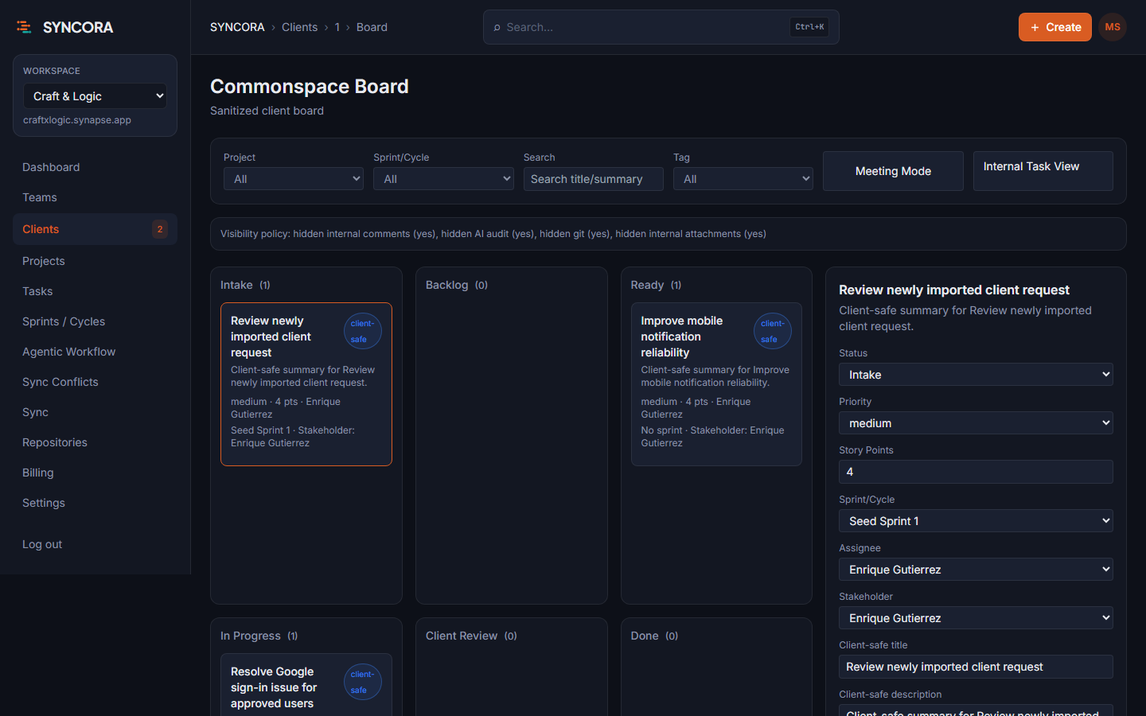The width and height of the screenshot is (1146, 716).
Task: Click the Commonspace Board title
Action: 310,86
